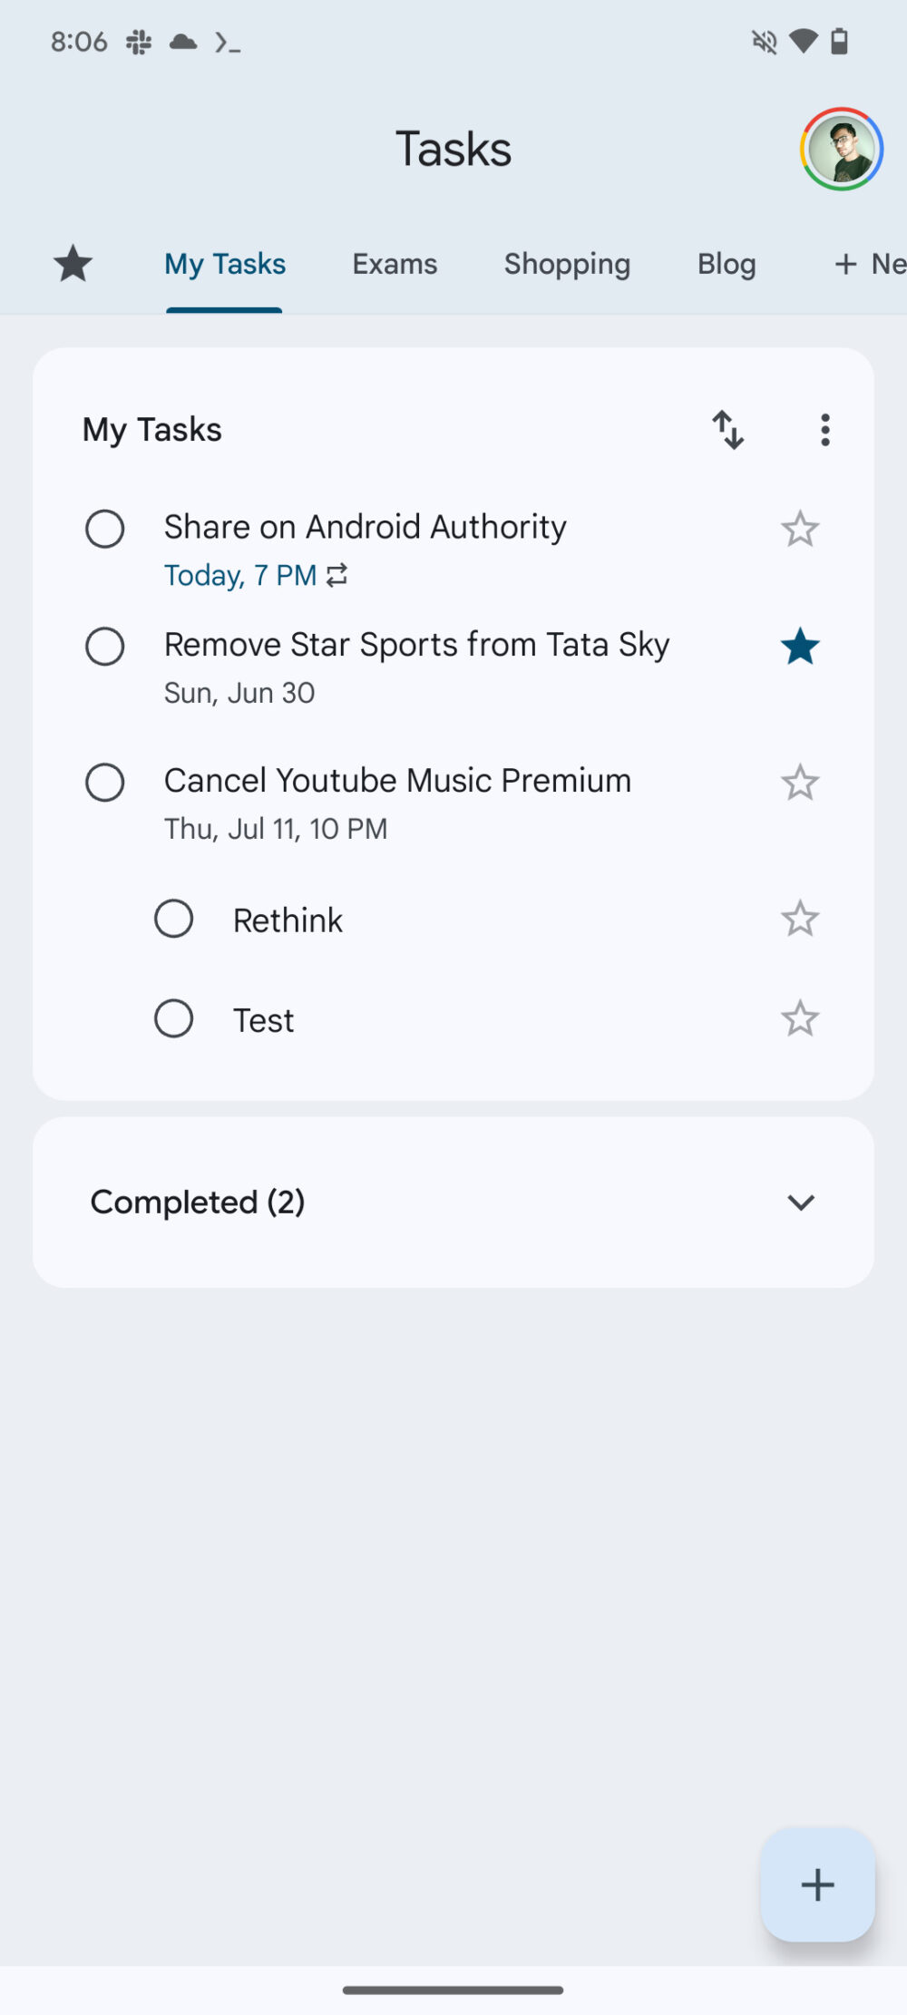The height and width of the screenshot is (2015, 907).
Task: Open Cancel Youtube Music Premium task details
Action: (397, 781)
